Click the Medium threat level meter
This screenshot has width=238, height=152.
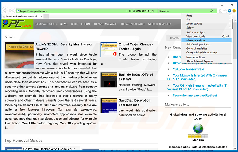click(198, 136)
